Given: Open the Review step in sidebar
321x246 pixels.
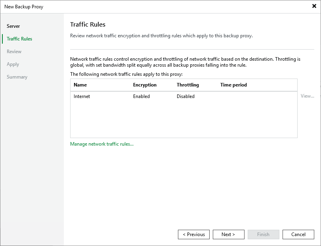Looking at the screenshot, I should pos(14,52).
